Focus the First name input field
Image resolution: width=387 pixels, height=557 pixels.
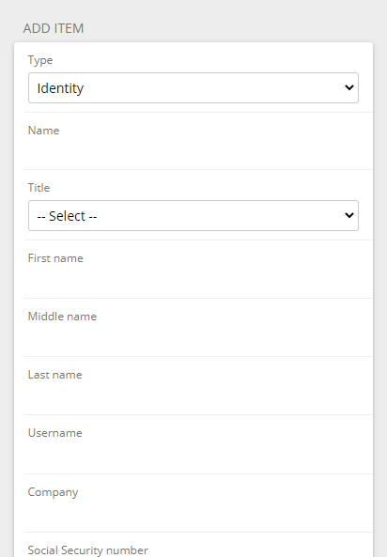pos(193,280)
